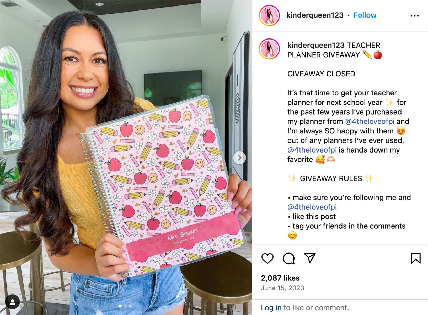Screen dimensions: 428x315
Task: Like the post with the heart icon
Action: [267, 258]
